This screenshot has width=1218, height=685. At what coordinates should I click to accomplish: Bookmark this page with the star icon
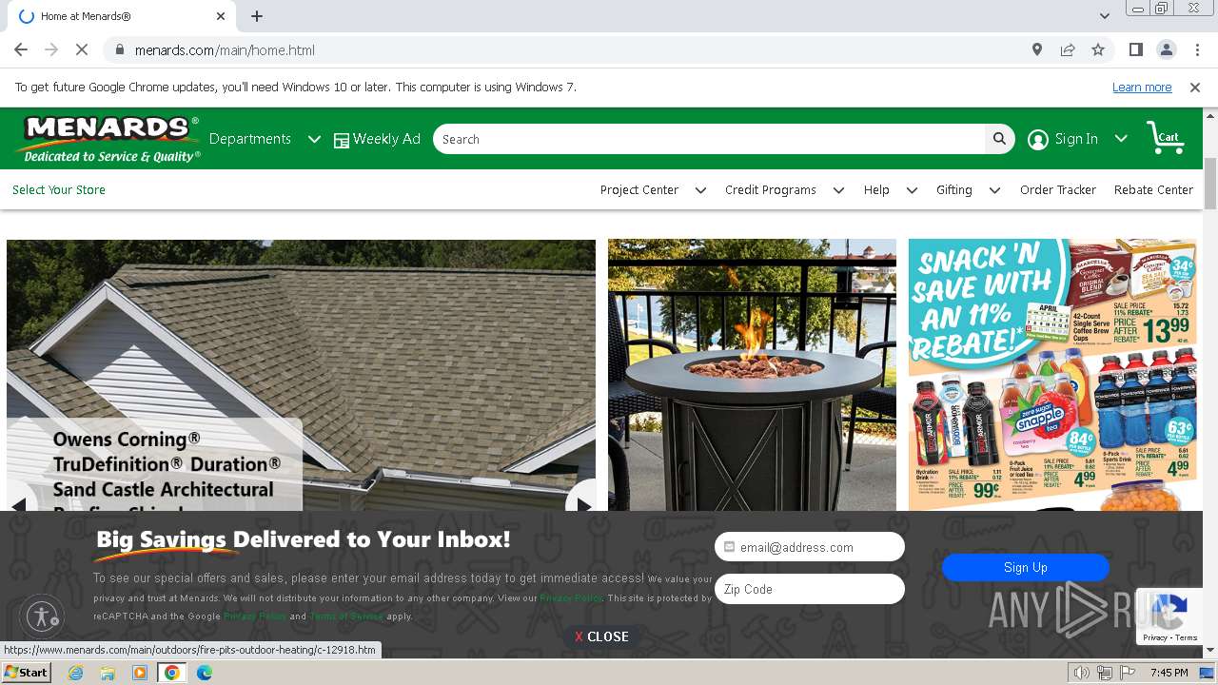[x=1098, y=49]
